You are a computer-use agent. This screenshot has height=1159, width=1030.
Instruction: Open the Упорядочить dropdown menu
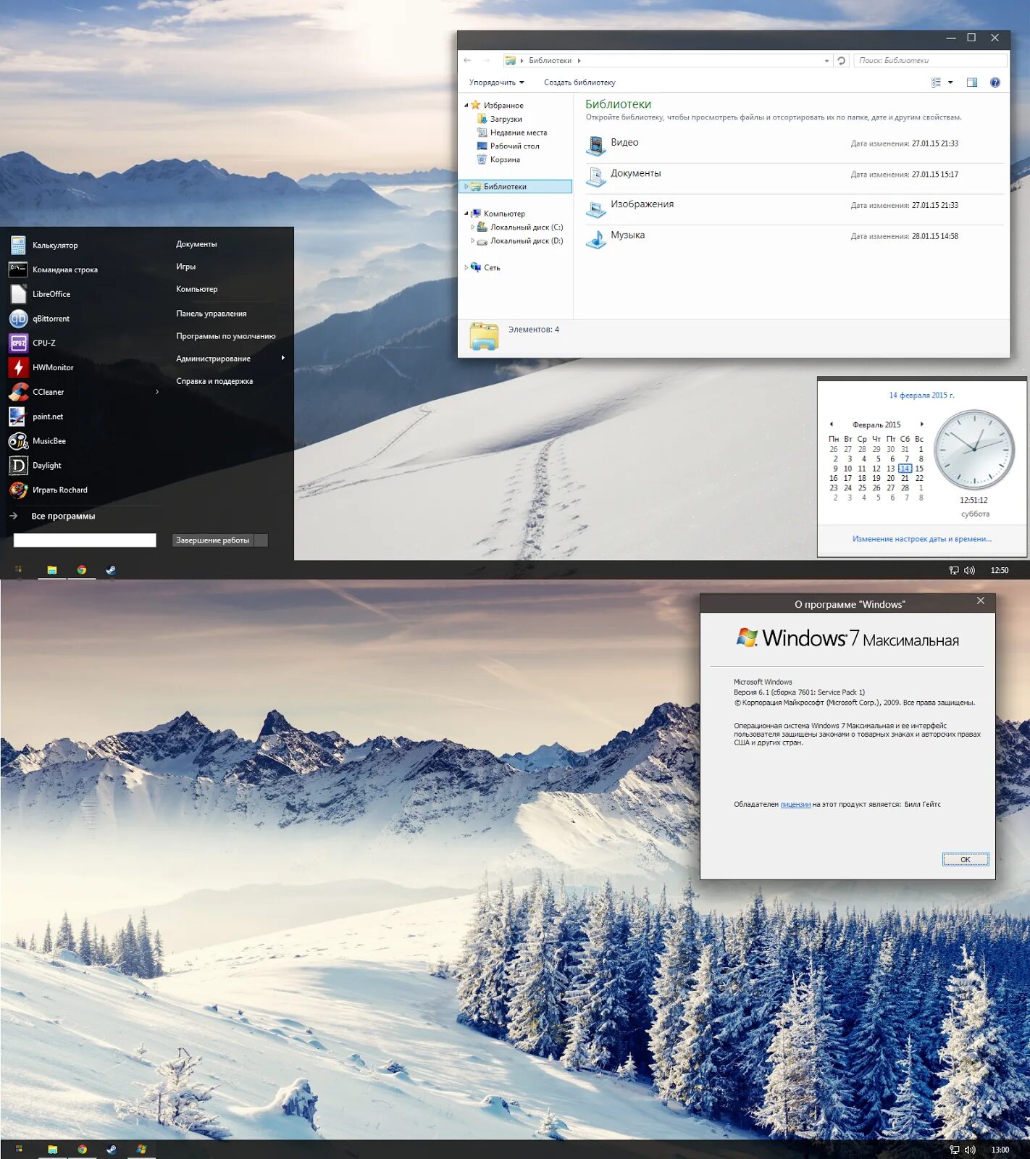pyautogui.click(x=496, y=83)
